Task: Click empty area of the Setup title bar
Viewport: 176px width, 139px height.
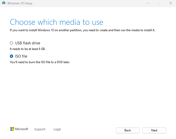Action: [x=88, y=3]
